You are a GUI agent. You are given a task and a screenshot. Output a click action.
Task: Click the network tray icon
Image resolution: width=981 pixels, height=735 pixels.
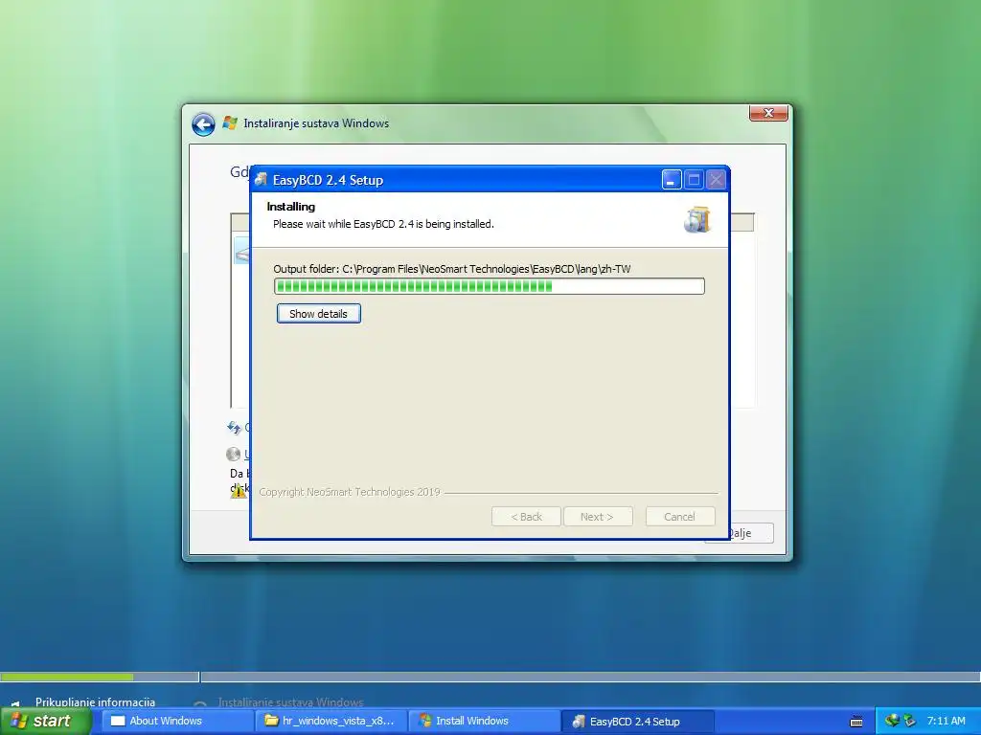892,721
